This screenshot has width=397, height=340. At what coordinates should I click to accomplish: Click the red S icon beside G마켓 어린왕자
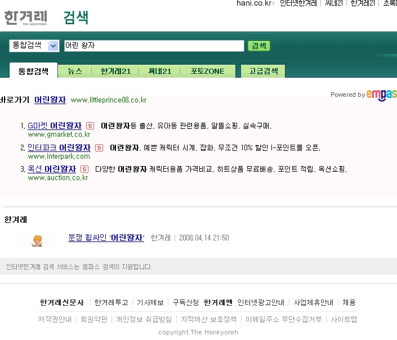90,126
